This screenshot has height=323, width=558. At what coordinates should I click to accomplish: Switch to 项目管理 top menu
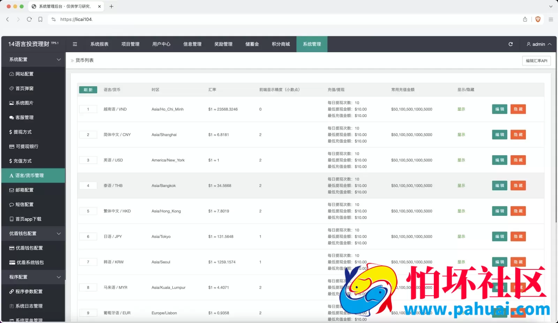click(130, 44)
